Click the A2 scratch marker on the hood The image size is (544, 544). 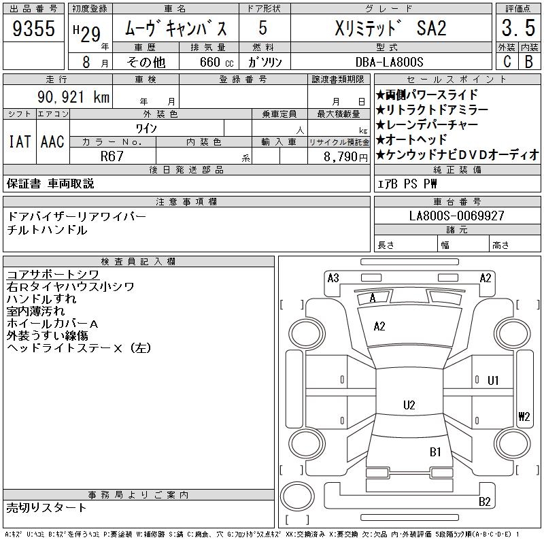pos(379,326)
